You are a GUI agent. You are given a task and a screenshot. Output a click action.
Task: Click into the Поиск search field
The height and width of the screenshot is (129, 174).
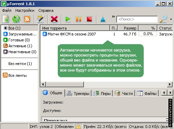pyautogui.click(x=137, y=19)
